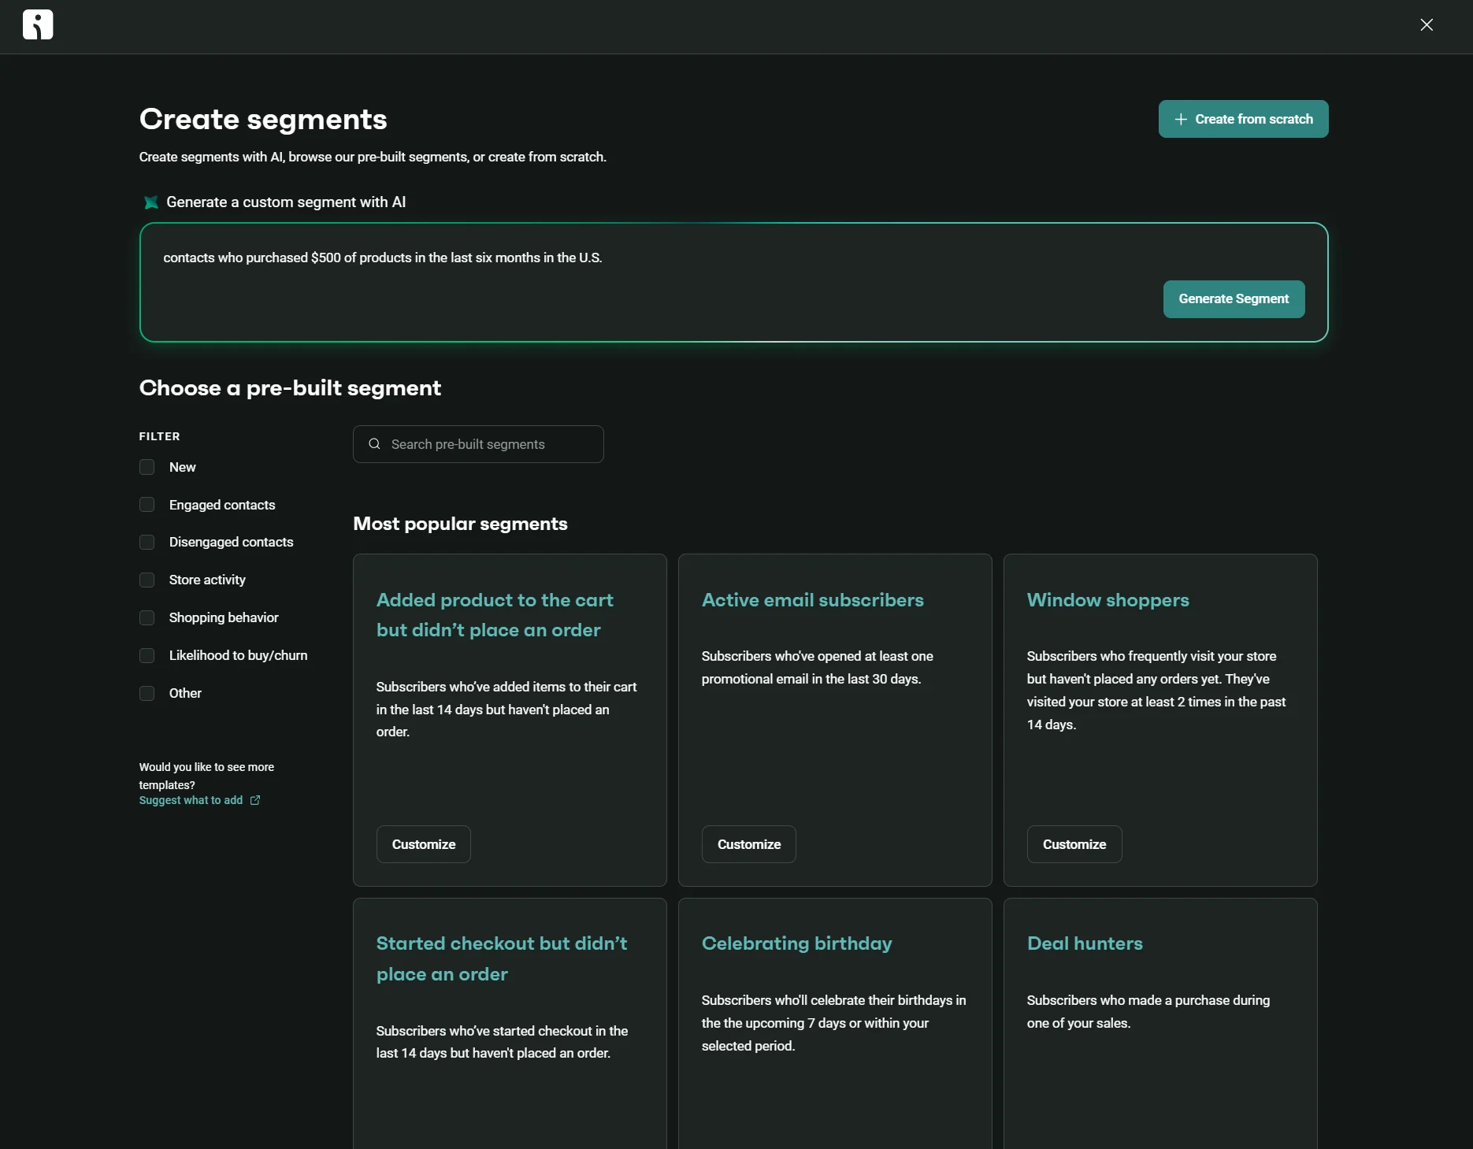The width and height of the screenshot is (1473, 1149).
Task: Close the Create segments dialog
Action: [x=1427, y=24]
